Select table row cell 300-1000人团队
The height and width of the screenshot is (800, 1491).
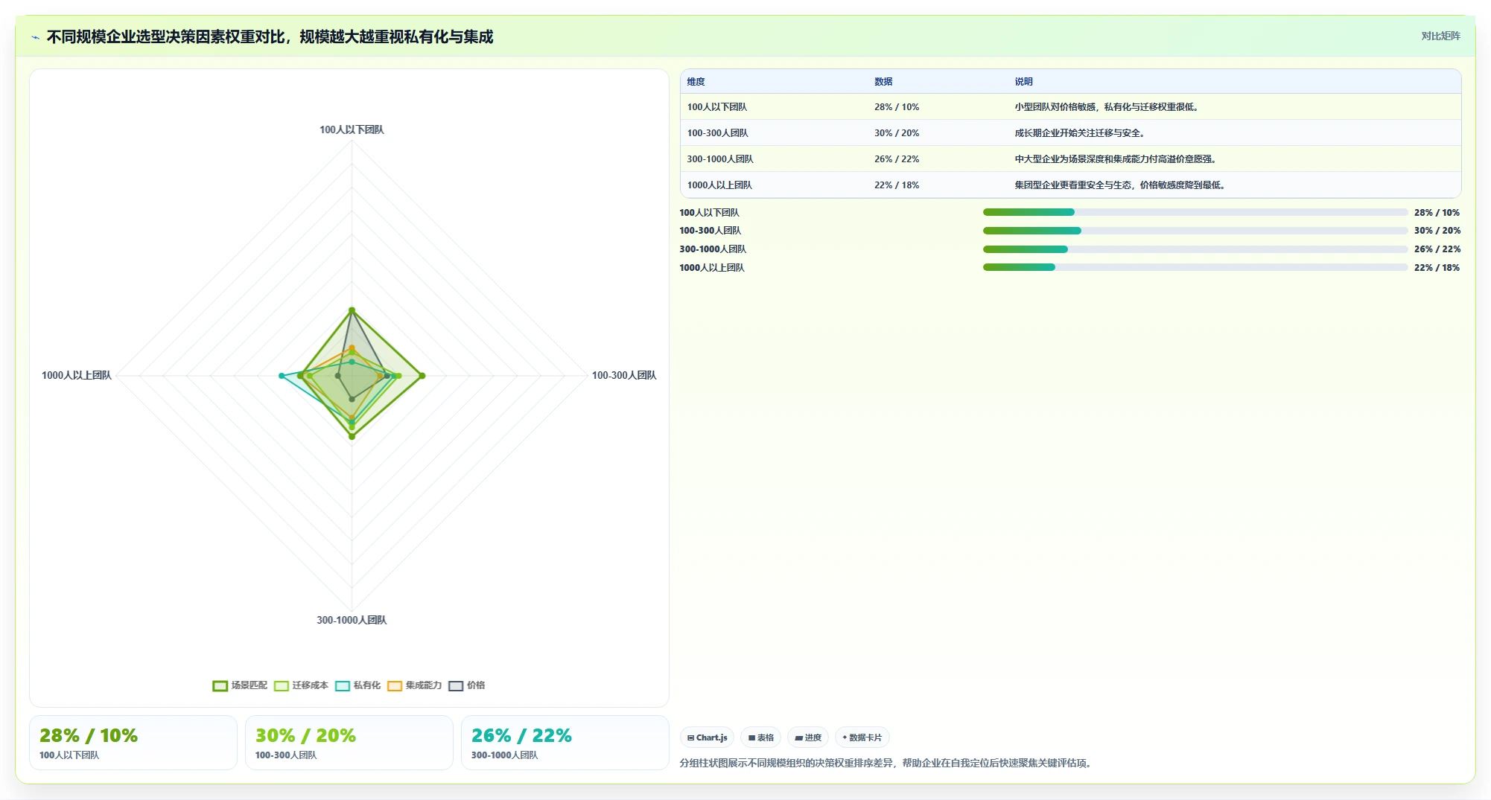click(x=719, y=159)
